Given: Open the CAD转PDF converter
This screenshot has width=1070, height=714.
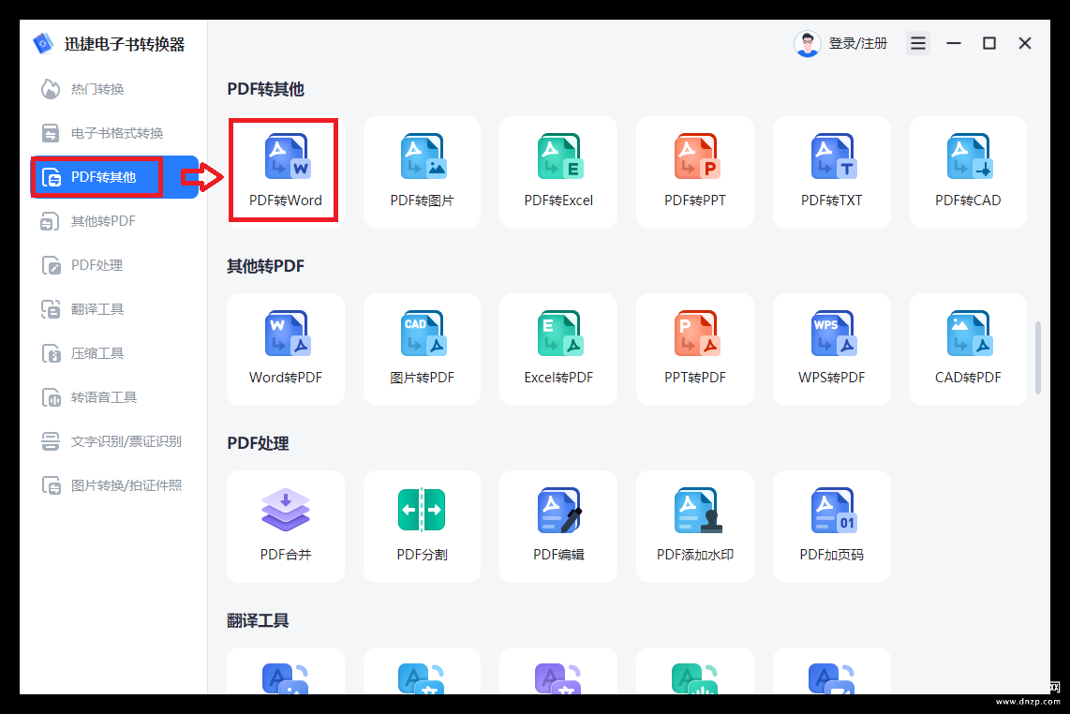Looking at the screenshot, I should [x=968, y=350].
